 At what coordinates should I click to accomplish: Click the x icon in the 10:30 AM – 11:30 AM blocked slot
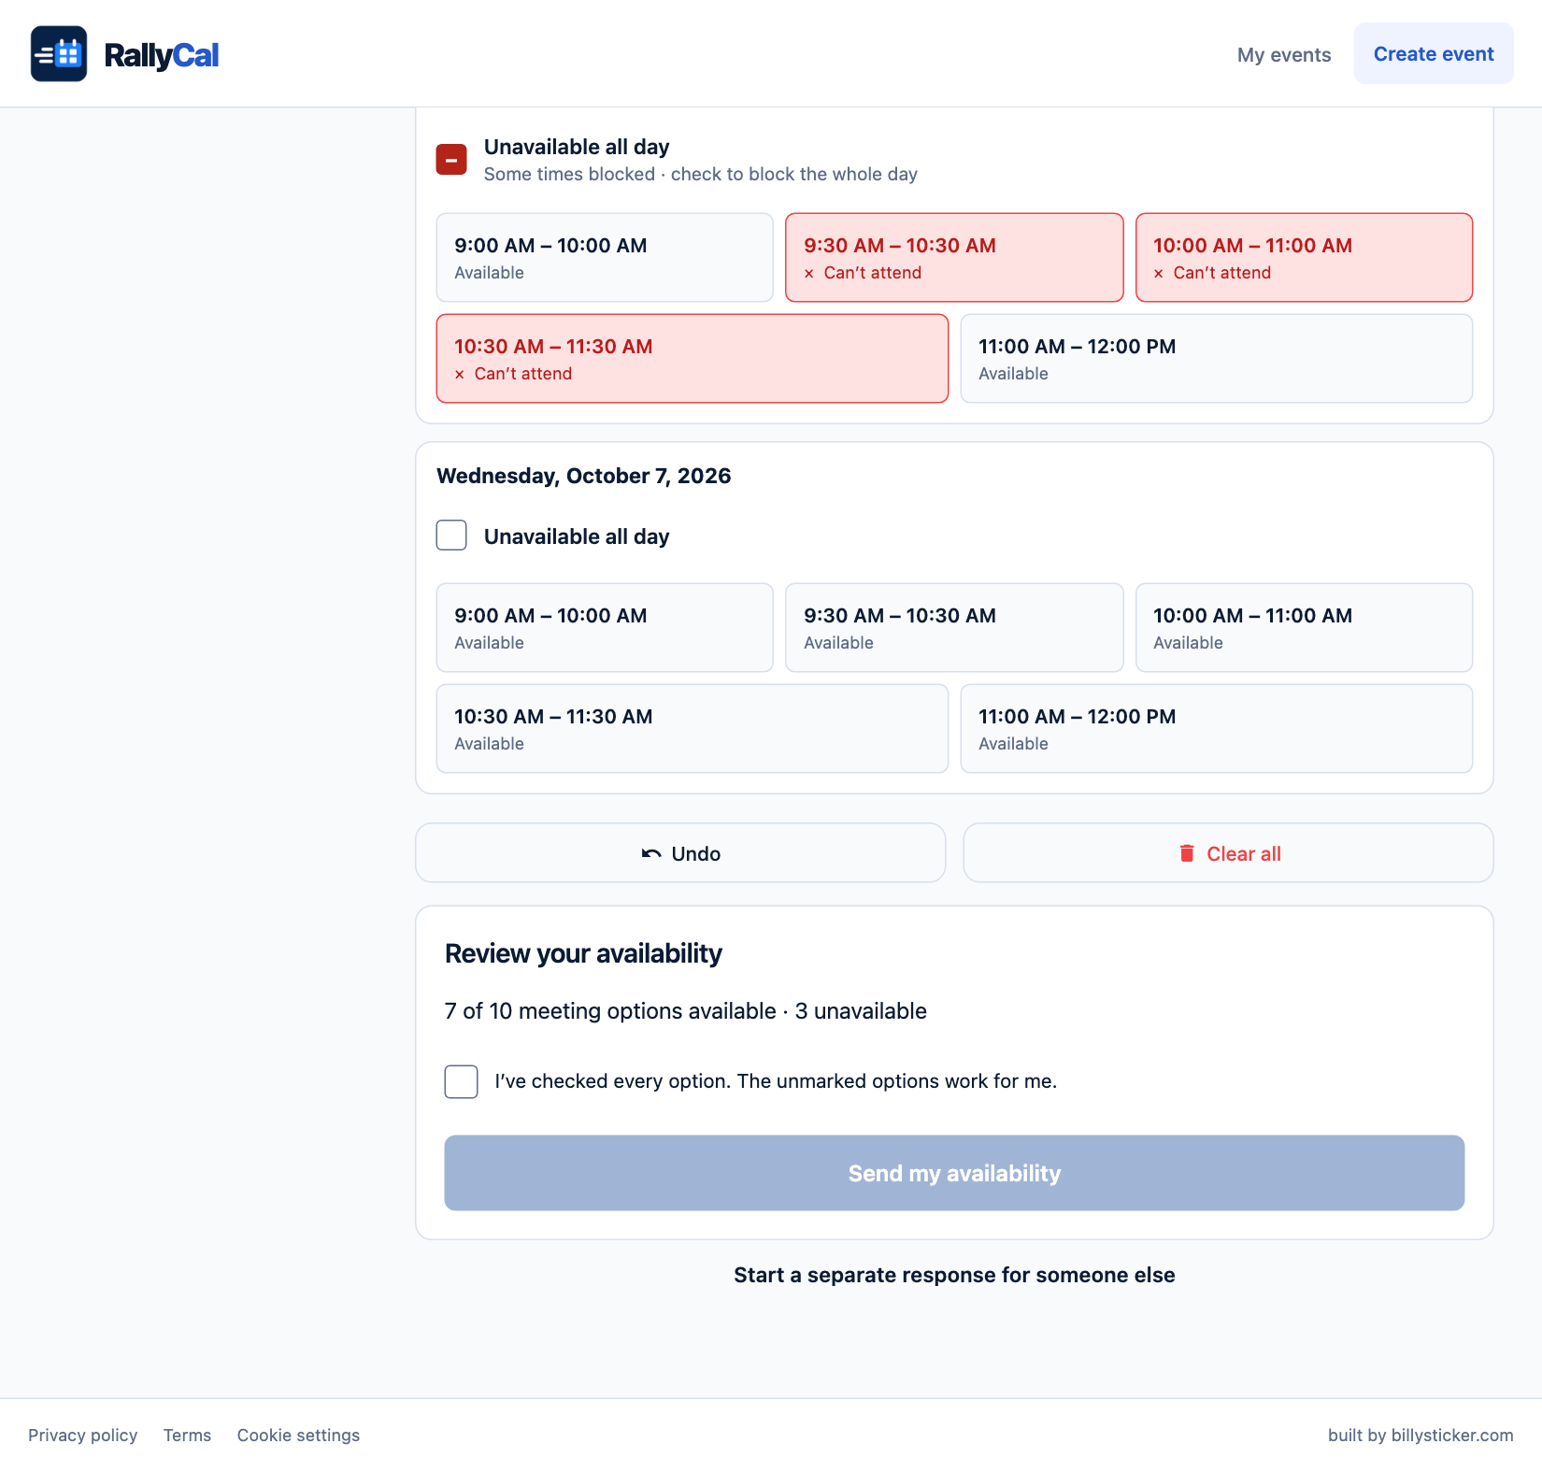point(460,375)
